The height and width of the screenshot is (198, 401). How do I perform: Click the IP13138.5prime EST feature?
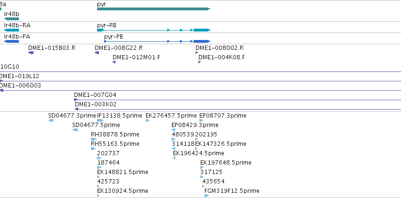[x=100, y=120]
